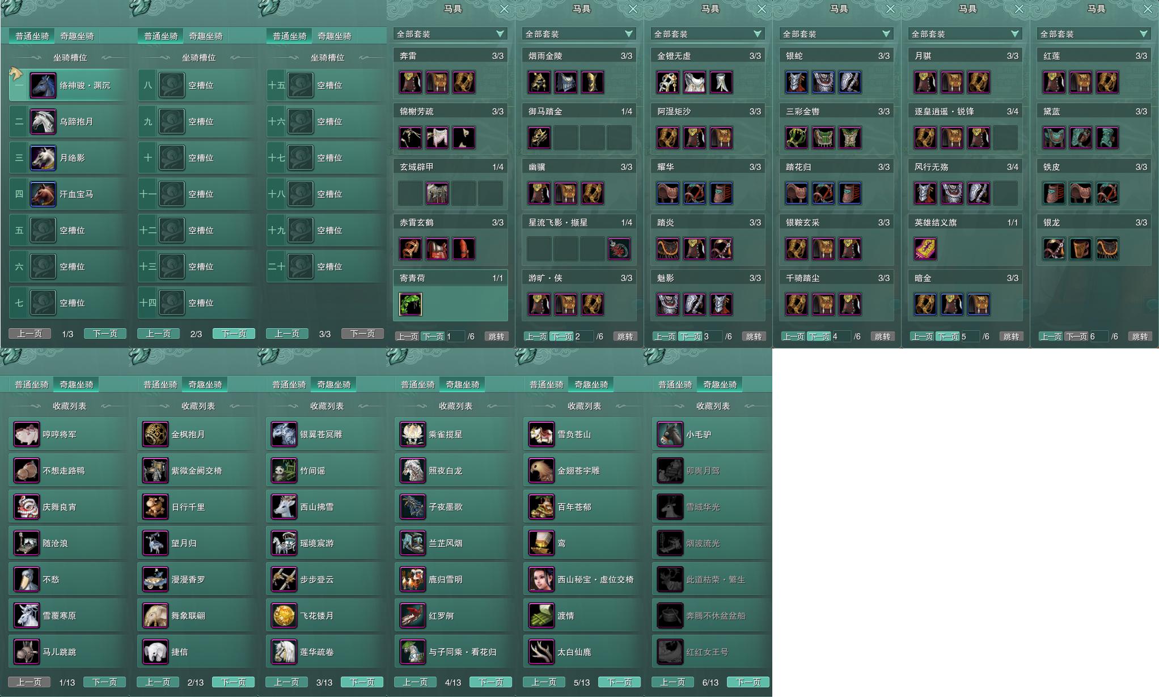
Task: Expand 全部套装 dropdown above 银蛇 set
Action: pyautogui.click(x=836, y=34)
